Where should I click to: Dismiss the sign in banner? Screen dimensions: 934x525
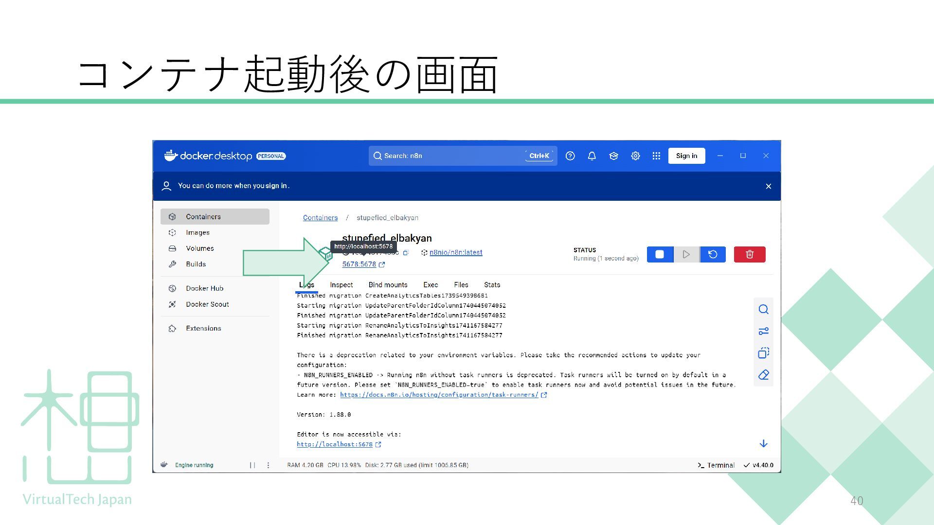(769, 186)
